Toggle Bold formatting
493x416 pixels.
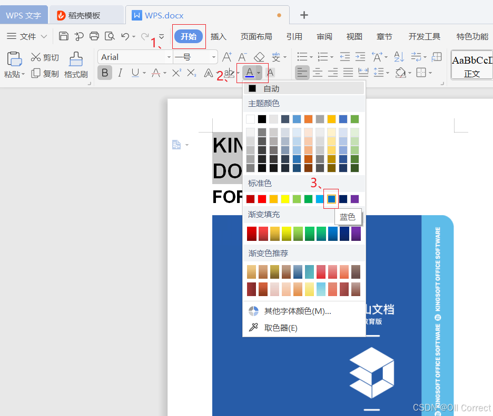click(105, 73)
